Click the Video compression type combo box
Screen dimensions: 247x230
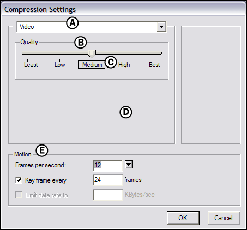92,27
